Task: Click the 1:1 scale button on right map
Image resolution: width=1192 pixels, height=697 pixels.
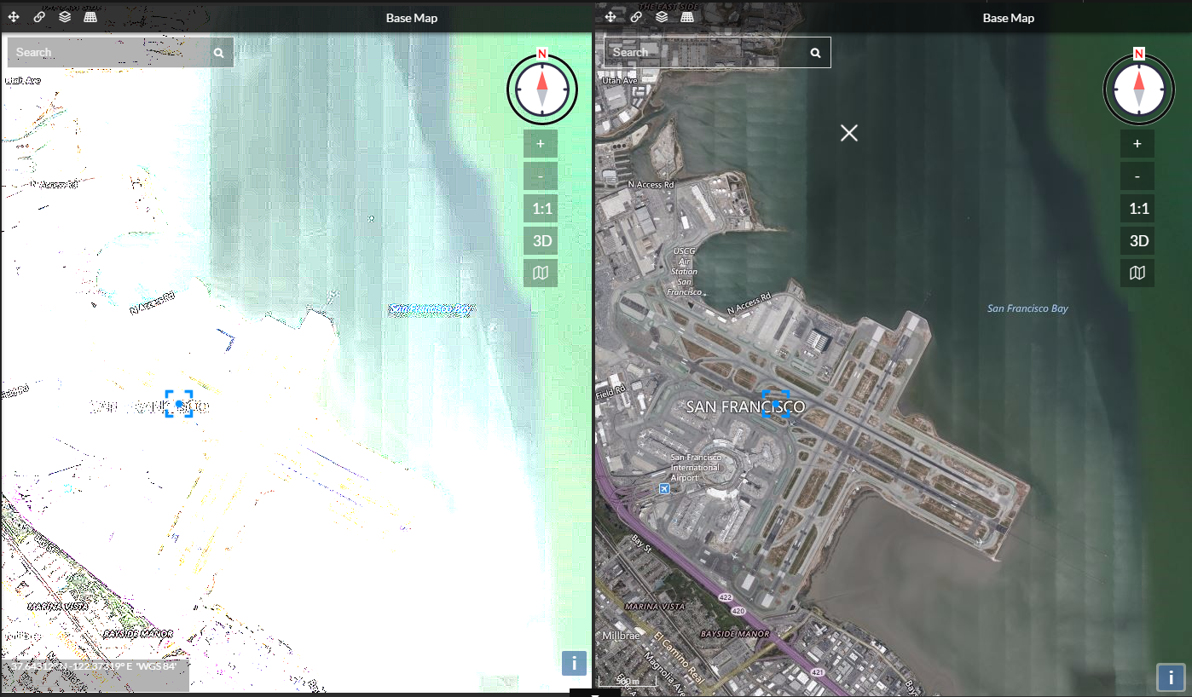Action: pyautogui.click(x=1137, y=208)
